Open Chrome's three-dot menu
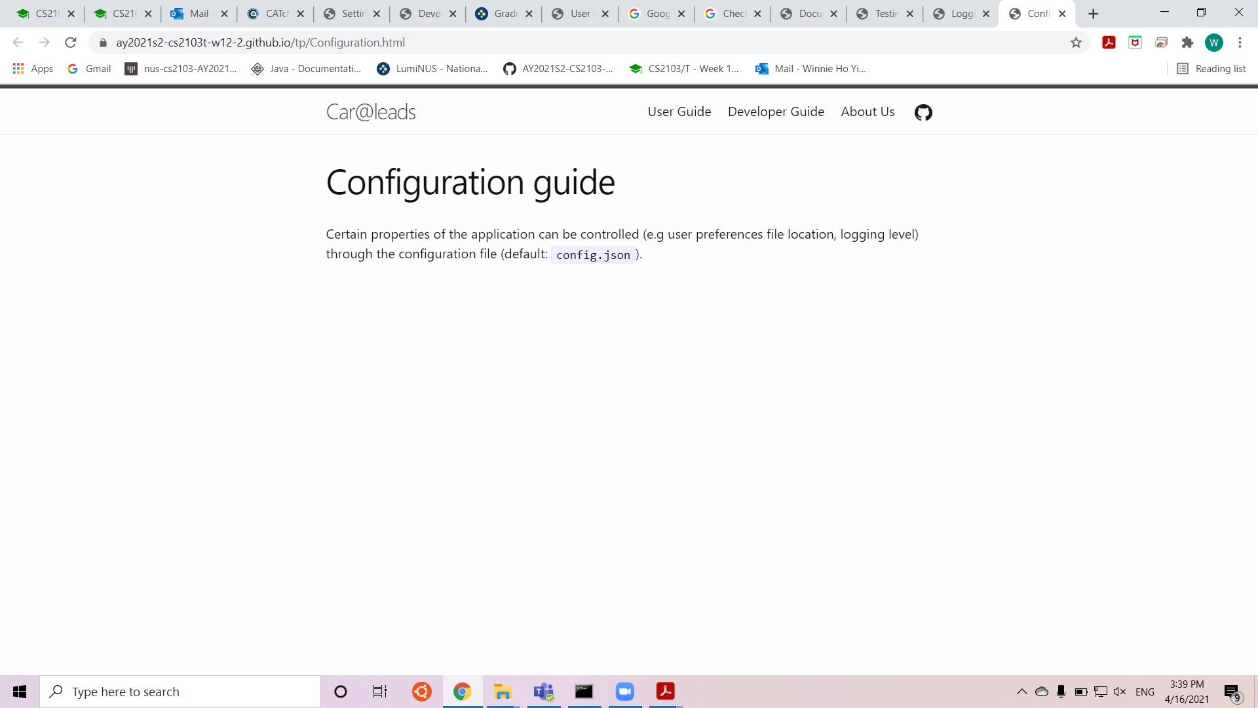Viewport: 1258px width, 708px height. click(1240, 43)
